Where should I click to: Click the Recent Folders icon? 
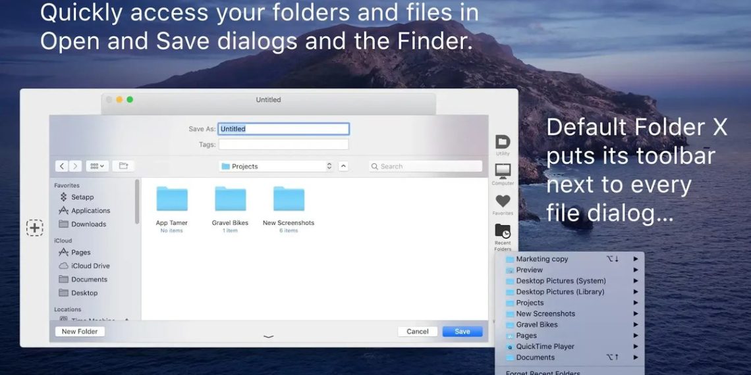click(x=503, y=231)
